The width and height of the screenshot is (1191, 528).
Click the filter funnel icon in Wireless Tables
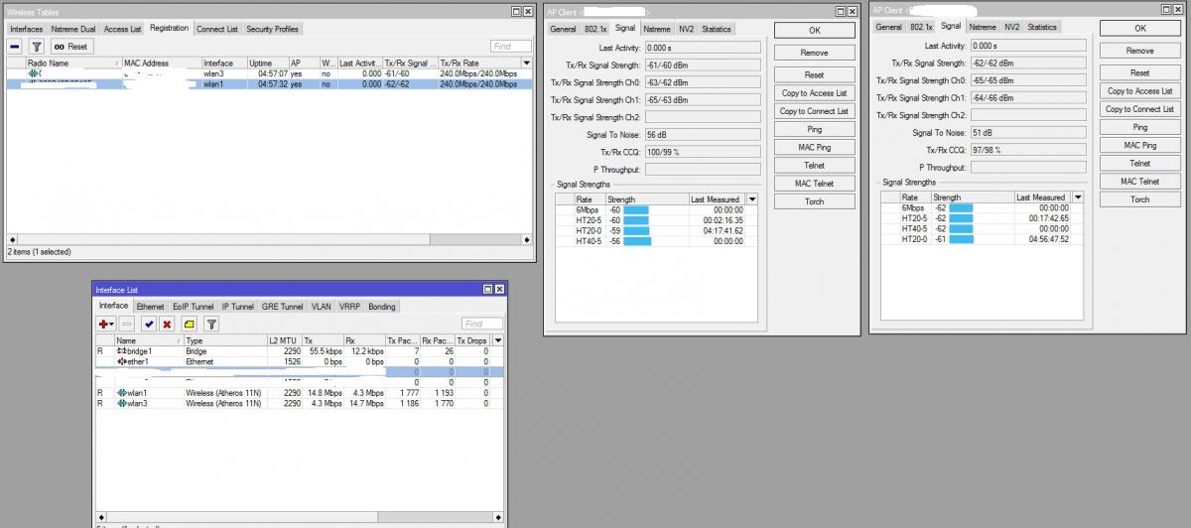pos(37,47)
